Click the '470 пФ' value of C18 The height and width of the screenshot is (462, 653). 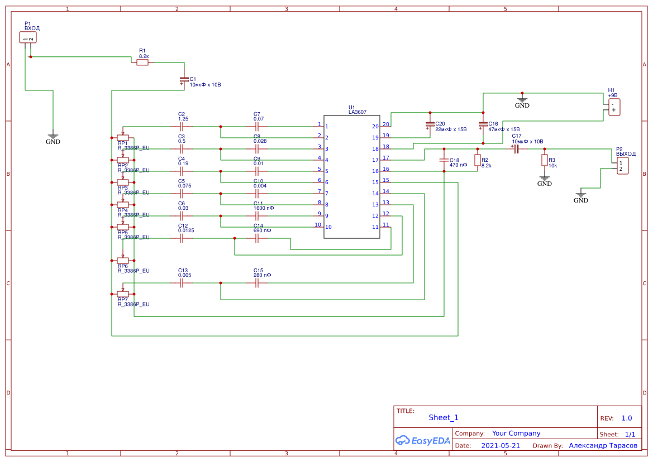[x=458, y=165]
